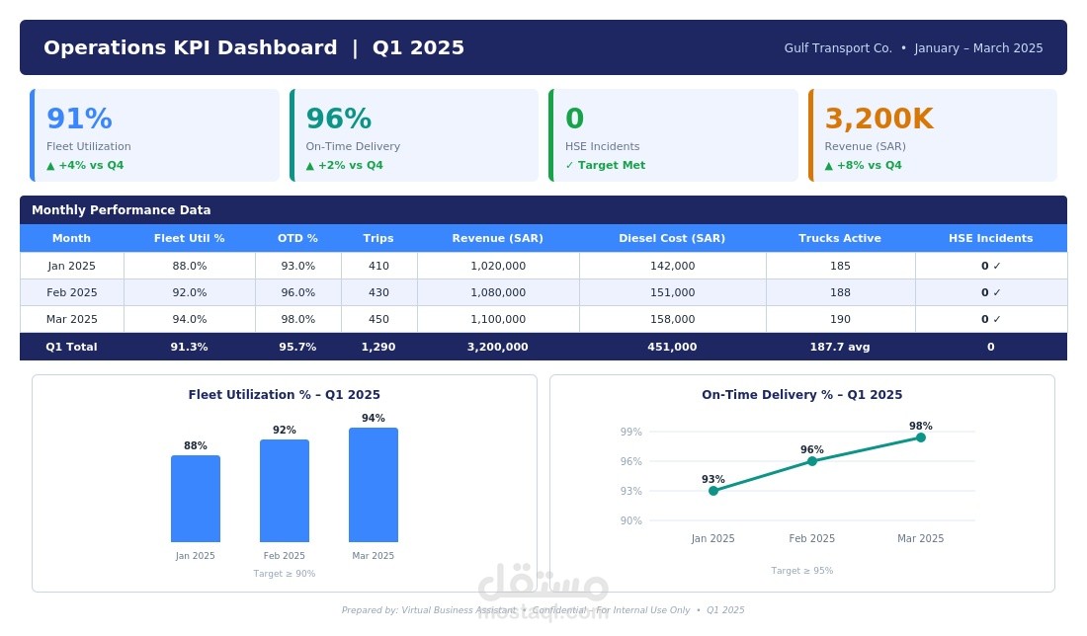The height and width of the screenshot is (636, 1087).
Task: Click the Target ≥ 95% note
Action: (x=802, y=571)
